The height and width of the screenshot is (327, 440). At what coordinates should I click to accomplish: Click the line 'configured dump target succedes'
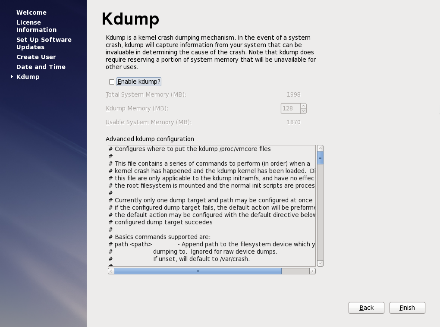tap(160, 222)
